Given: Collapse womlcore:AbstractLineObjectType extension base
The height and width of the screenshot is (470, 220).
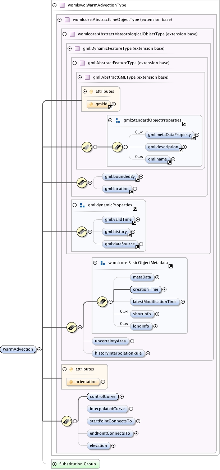Looking at the screenshot, I should (59, 19).
